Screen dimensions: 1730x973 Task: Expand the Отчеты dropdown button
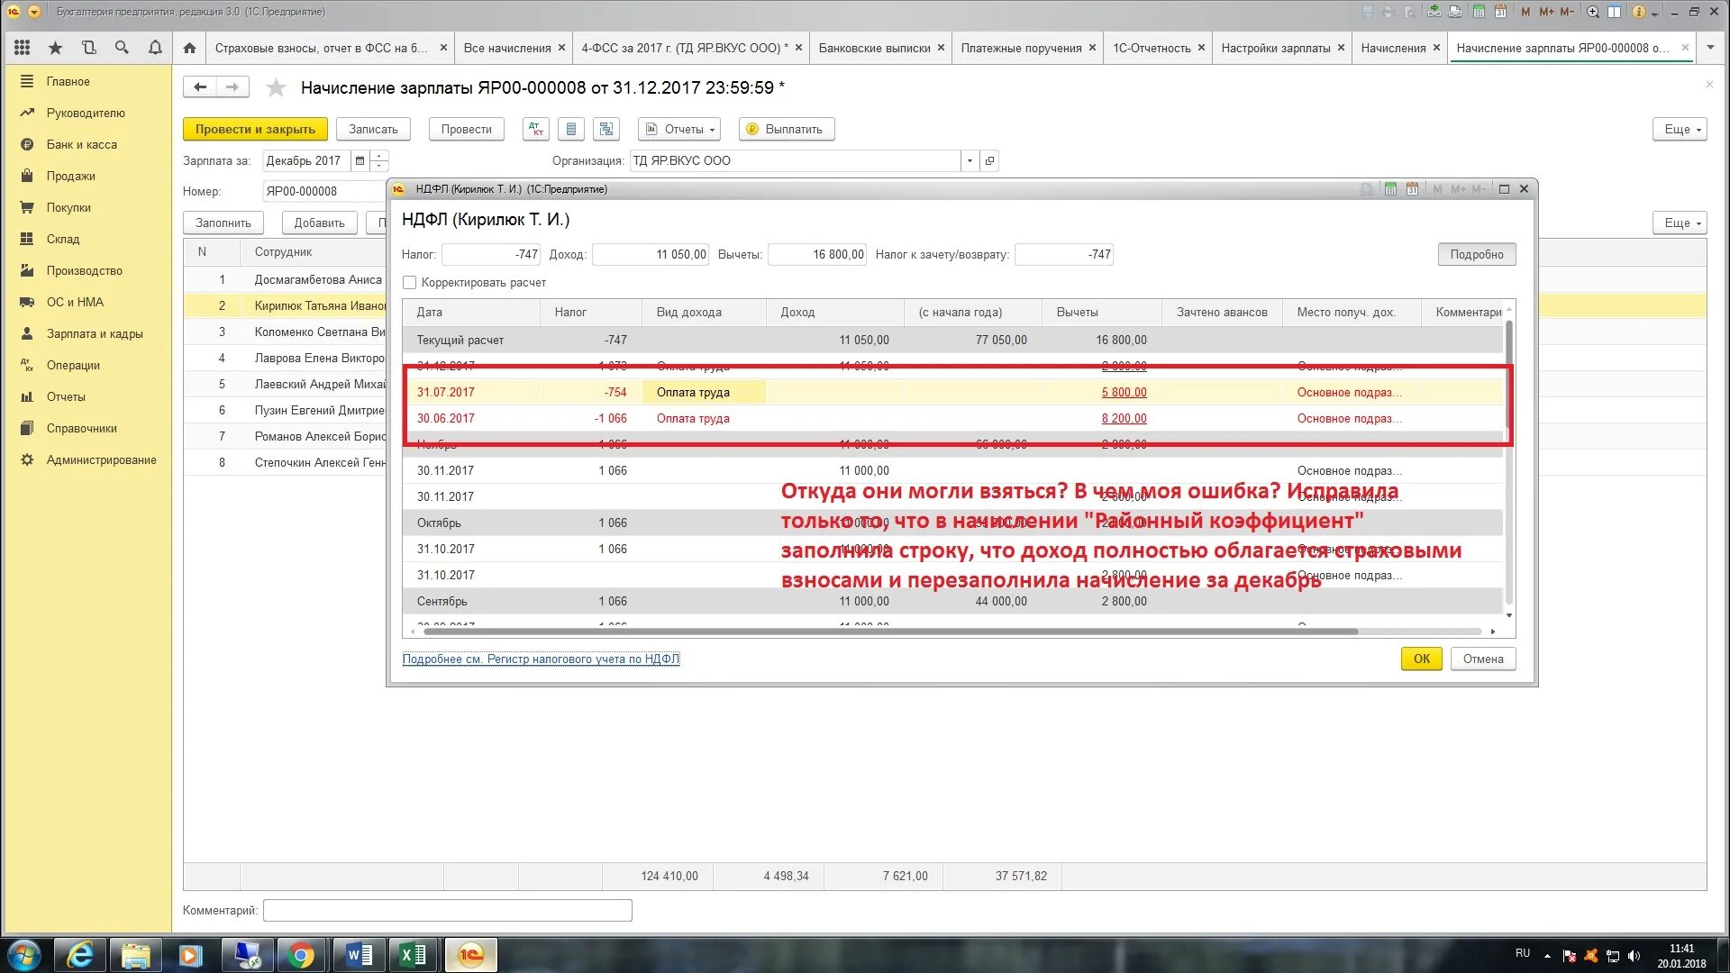point(679,129)
